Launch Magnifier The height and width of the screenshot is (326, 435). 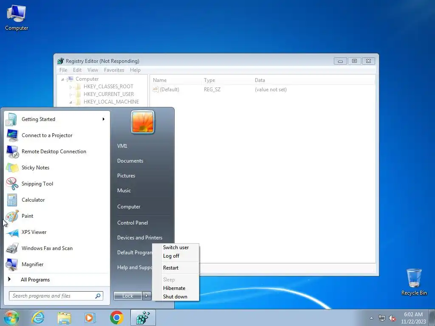[x=57, y=264]
